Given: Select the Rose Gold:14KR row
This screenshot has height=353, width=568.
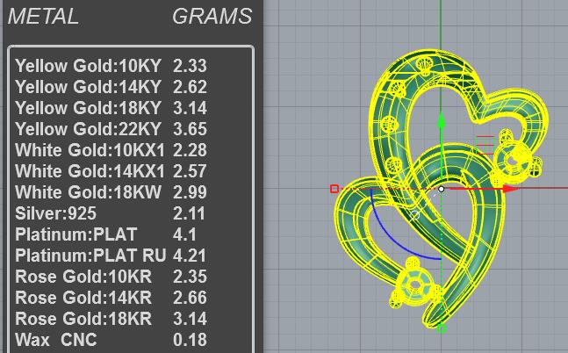Looking at the screenshot, I should coord(111,297).
